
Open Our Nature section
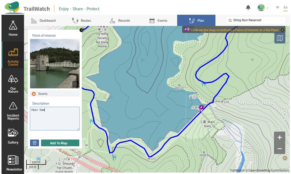(13, 84)
